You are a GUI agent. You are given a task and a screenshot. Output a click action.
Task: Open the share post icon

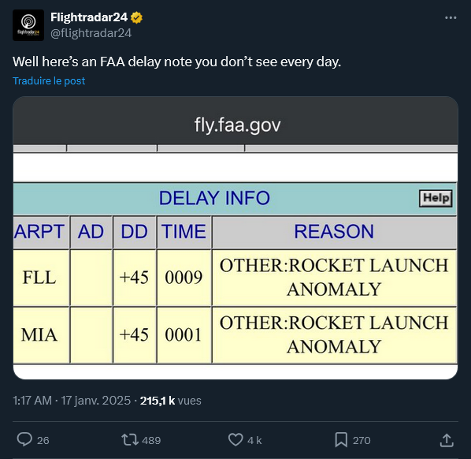(447, 440)
